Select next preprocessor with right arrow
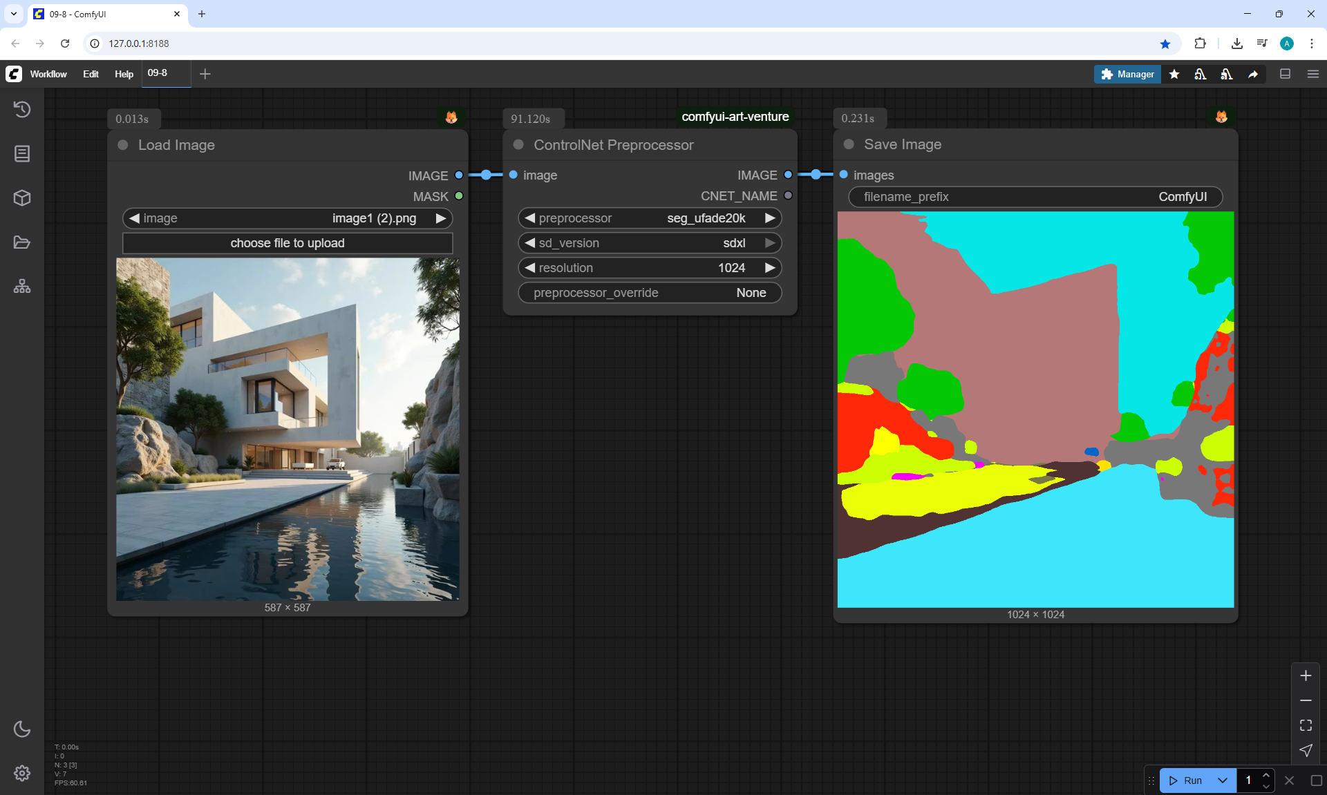 click(x=770, y=218)
